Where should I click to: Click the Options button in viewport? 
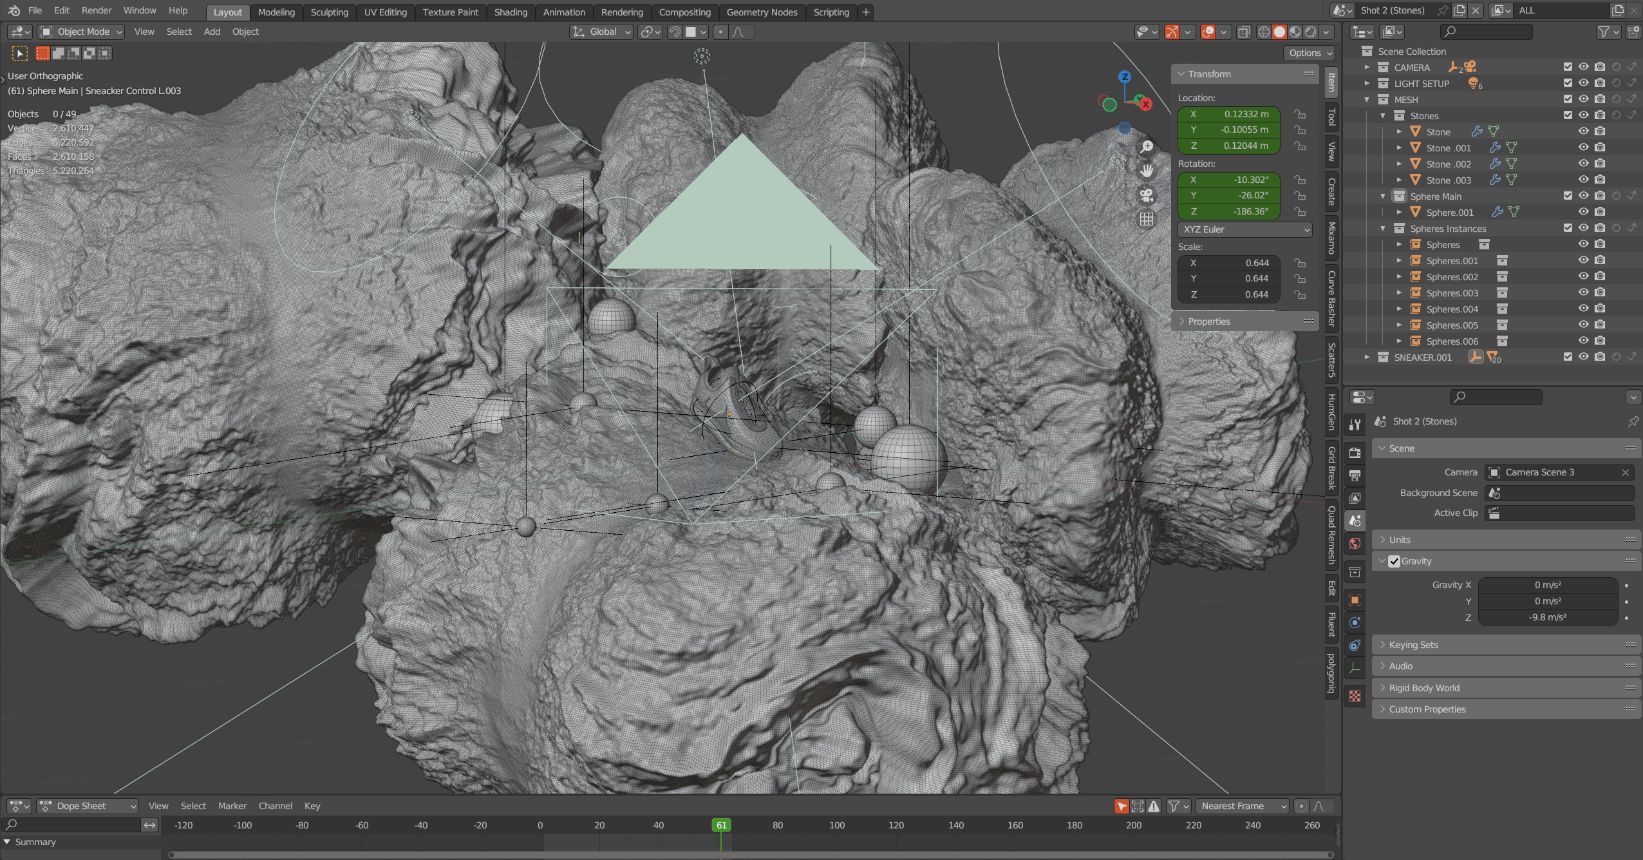point(1310,53)
